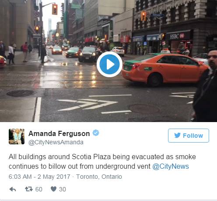Click the blue verified badge
This screenshot has width=217, height=201.
pyautogui.click(x=96, y=133)
